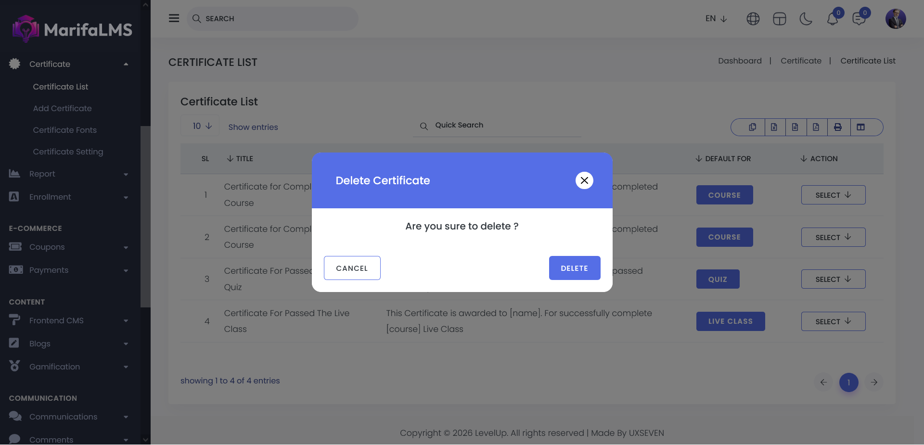The image size is (924, 445).
Task: Open the column visibility icon
Action: [861, 127]
